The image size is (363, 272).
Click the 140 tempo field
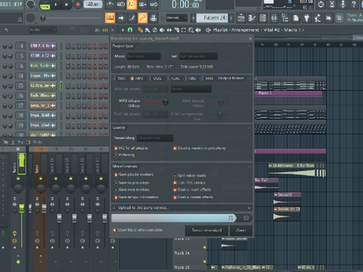point(93,4)
